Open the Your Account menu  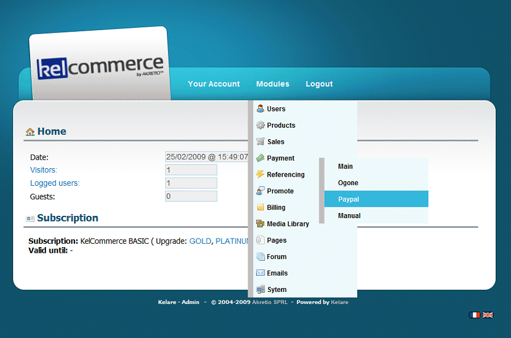tap(213, 84)
